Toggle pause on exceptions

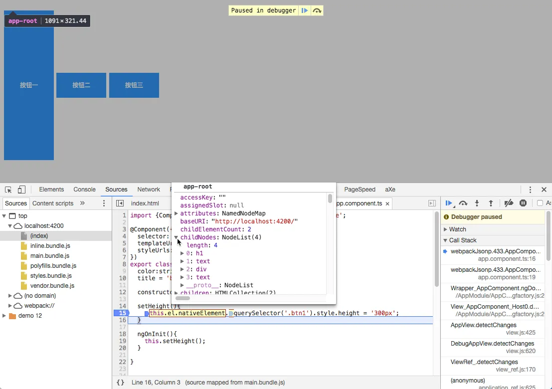tap(523, 203)
